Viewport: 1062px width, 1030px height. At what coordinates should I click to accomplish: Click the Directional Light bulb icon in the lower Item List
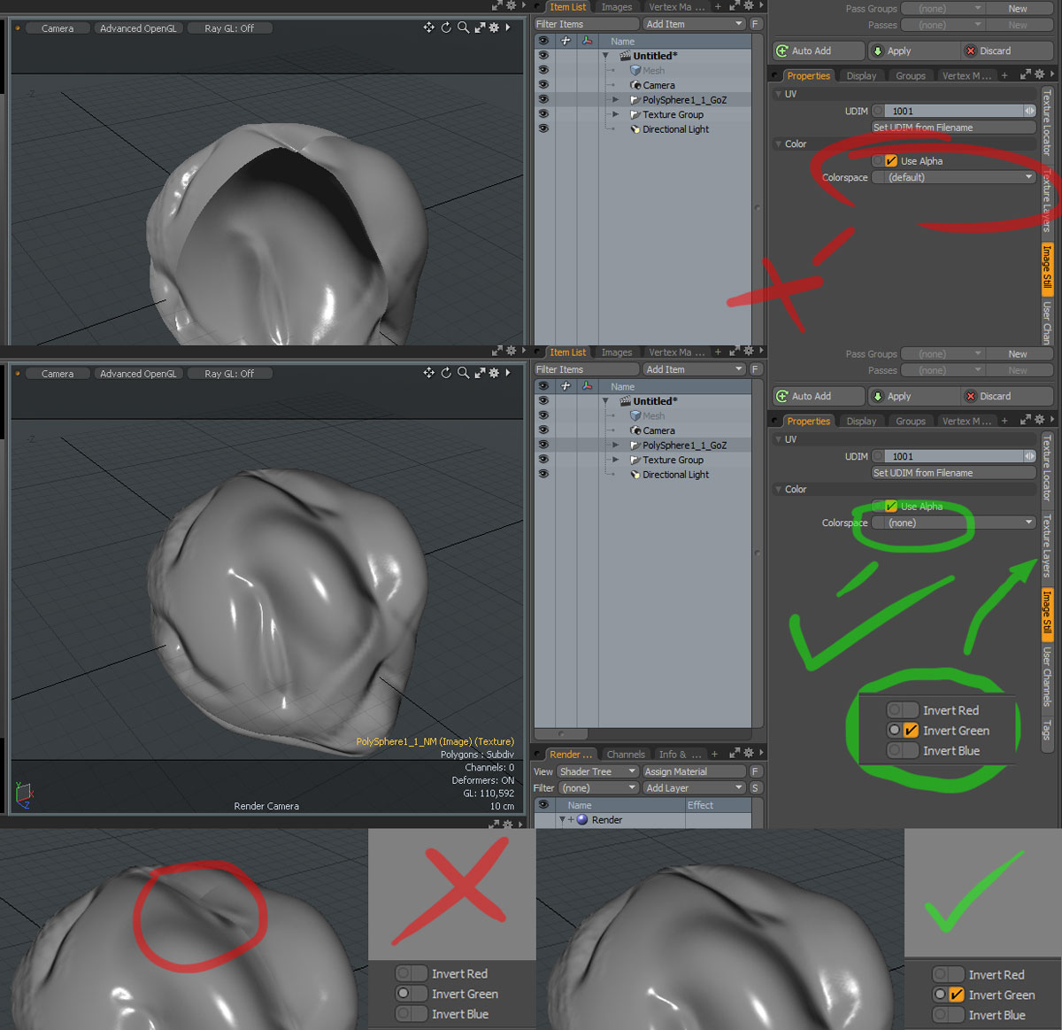click(635, 475)
